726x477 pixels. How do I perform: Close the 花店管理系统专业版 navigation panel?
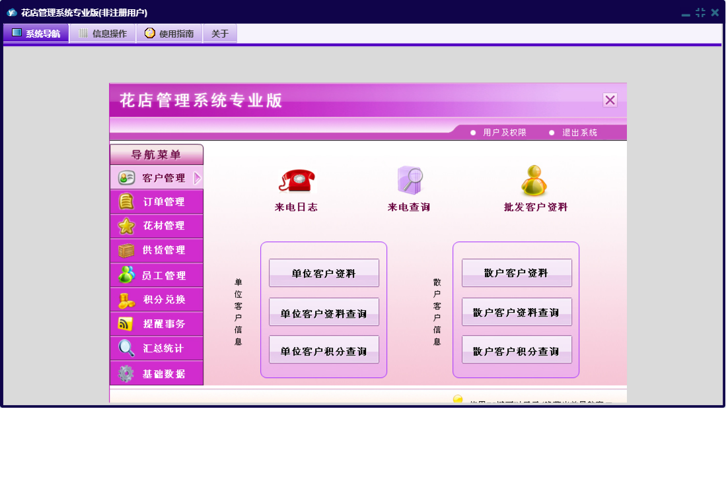tap(610, 100)
